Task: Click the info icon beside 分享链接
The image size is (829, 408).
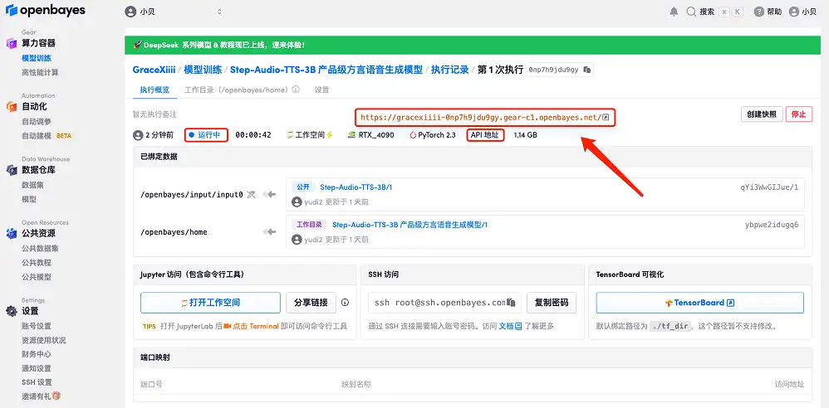Action: pos(346,303)
